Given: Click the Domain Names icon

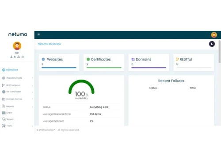Looking at the screenshot, I should pyautogui.click(x=4, y=99).
